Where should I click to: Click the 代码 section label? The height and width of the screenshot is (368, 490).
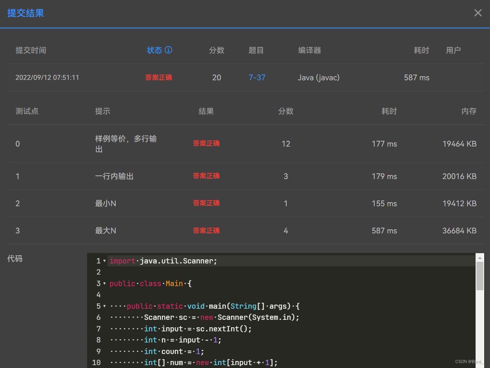coord(15,259)
